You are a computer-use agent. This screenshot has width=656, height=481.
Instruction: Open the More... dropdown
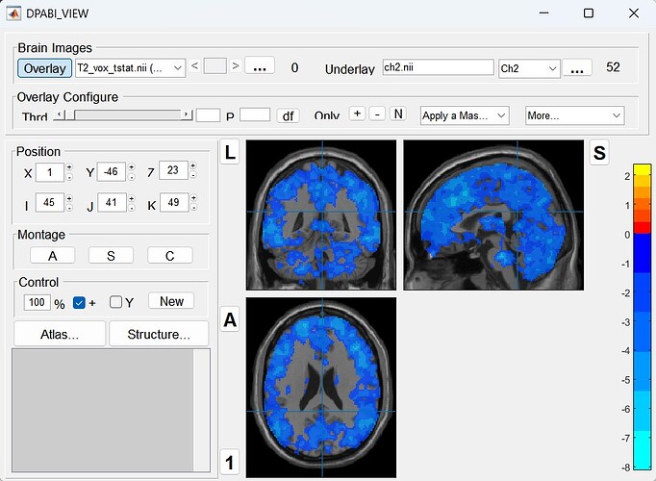575,115
